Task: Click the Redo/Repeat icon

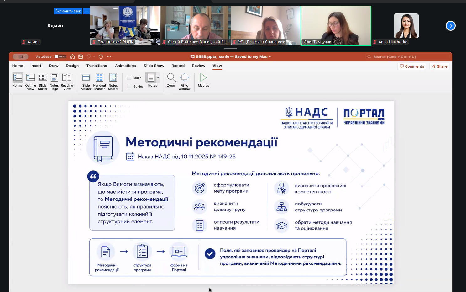Action: (x=101, y=56)
